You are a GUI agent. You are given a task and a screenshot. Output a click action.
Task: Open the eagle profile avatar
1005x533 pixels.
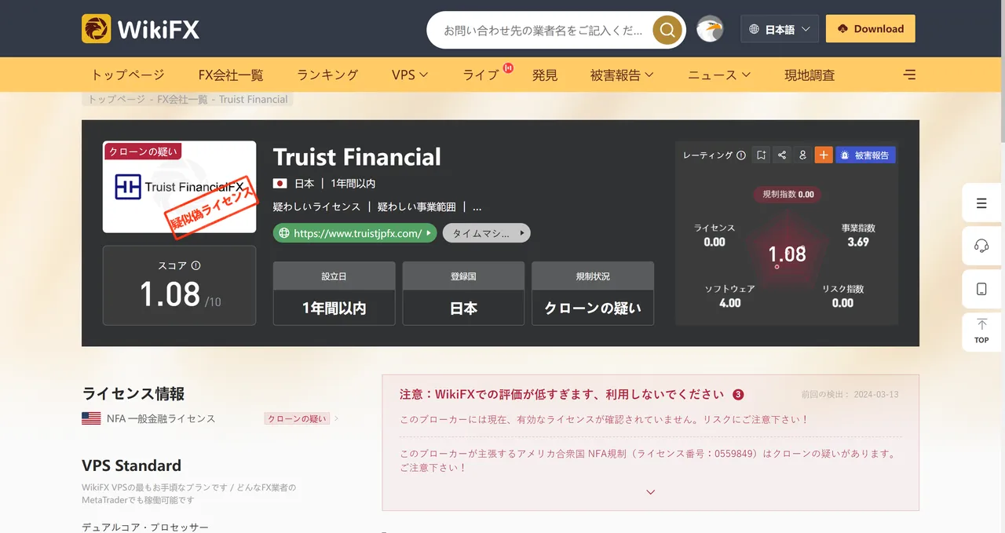710,29
